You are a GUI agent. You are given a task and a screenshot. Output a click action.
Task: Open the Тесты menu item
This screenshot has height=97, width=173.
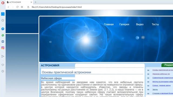click(x=155, y=25)
